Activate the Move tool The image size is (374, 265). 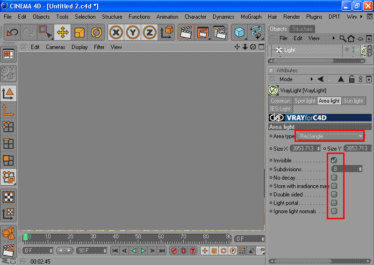pos(63,32)
